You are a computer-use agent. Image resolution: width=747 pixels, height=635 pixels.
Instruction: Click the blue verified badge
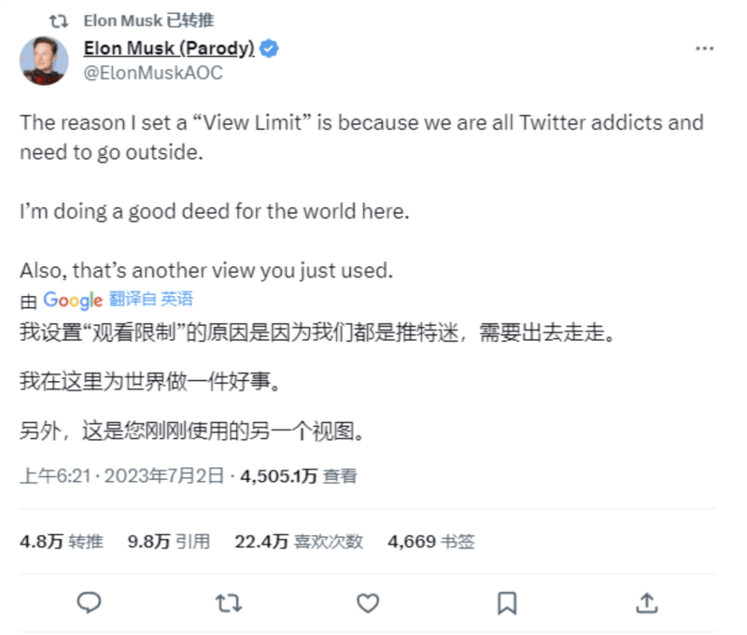270,49
